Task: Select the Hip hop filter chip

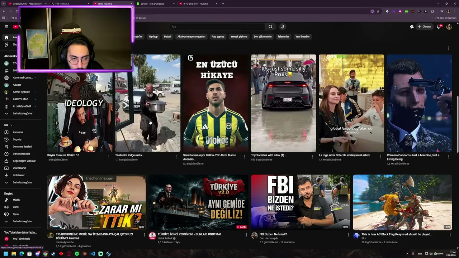Action: pos(153,37)
